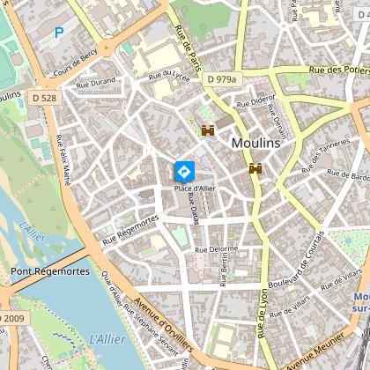This screenshot has height=370, width=370.
Task: Click the Rue Delorme street label
Action: (x=217, y=249)
